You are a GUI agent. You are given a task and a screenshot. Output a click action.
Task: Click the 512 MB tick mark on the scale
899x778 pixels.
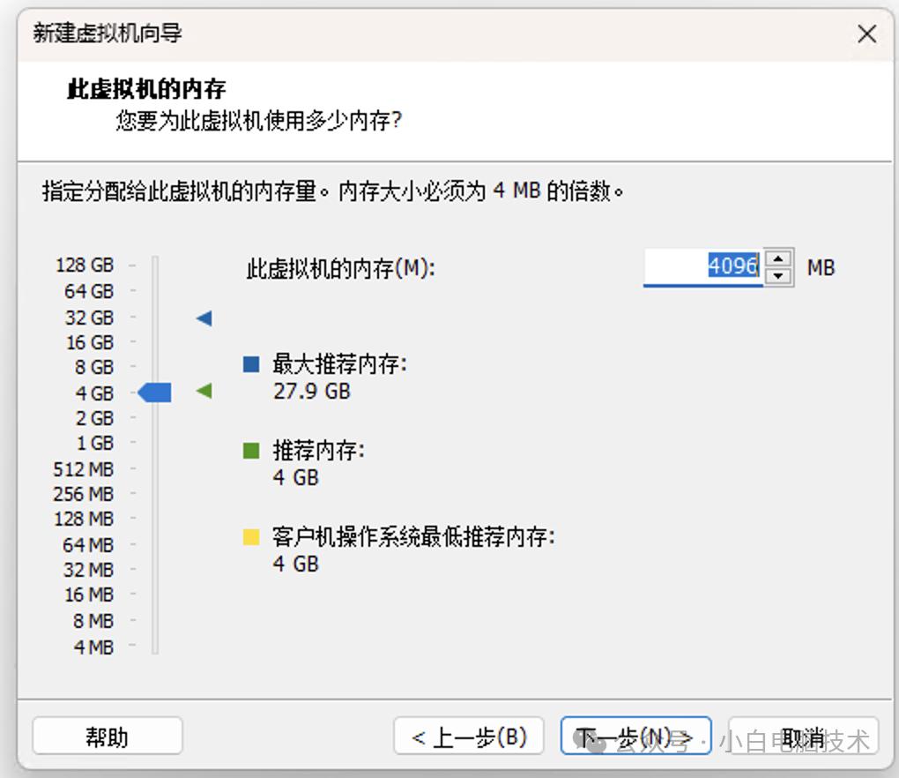[x=132, y=469]
